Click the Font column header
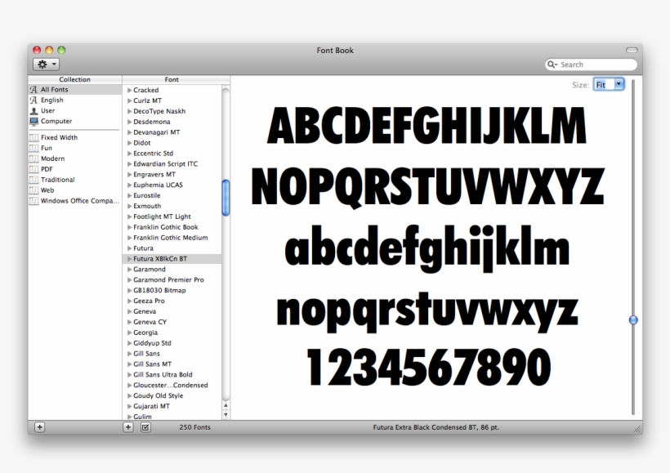The image size is (670, 473). (172, 79)
